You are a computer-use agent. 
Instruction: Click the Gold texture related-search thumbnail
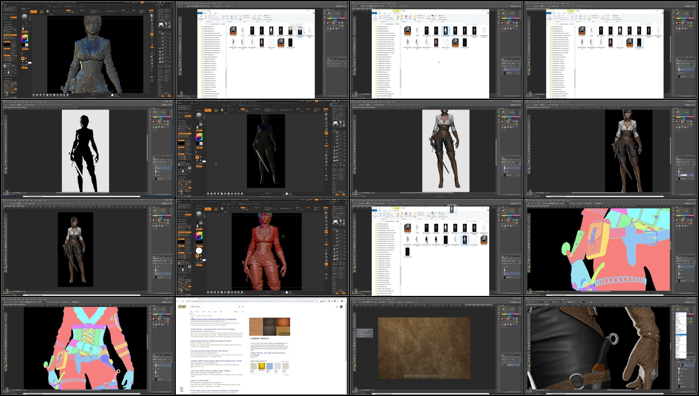(261, 367)
